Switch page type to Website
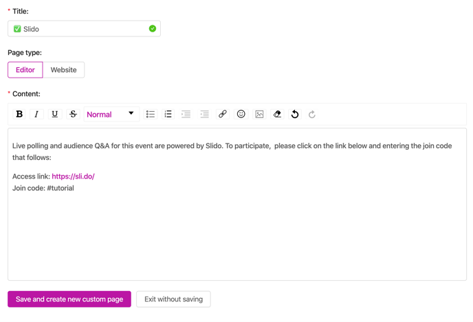This screenshot has height=322, width=473. click(64, 70)
